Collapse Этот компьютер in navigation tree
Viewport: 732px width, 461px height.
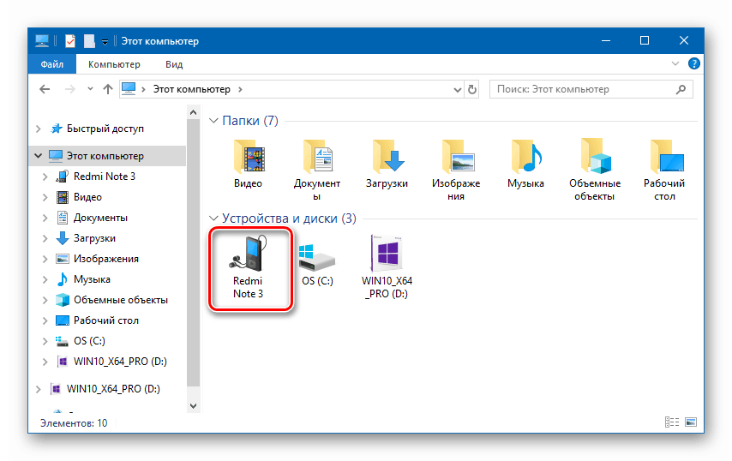coord(39,156)
